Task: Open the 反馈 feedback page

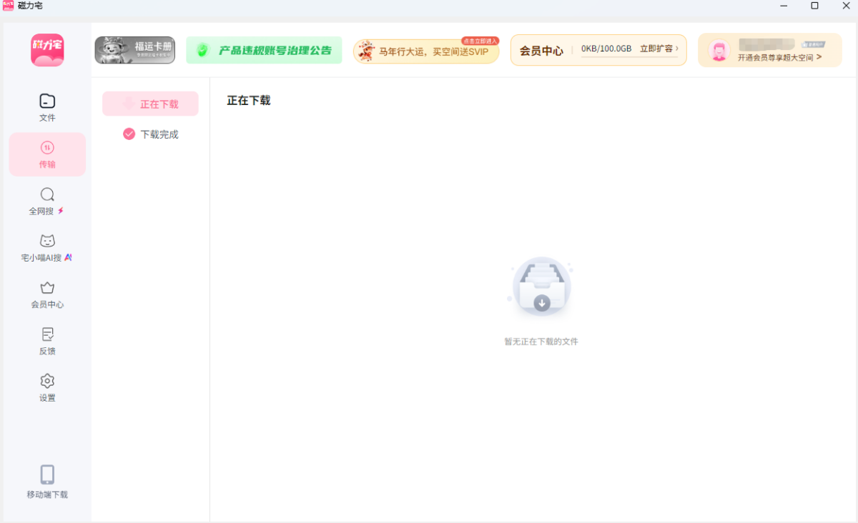Action: 47,342
